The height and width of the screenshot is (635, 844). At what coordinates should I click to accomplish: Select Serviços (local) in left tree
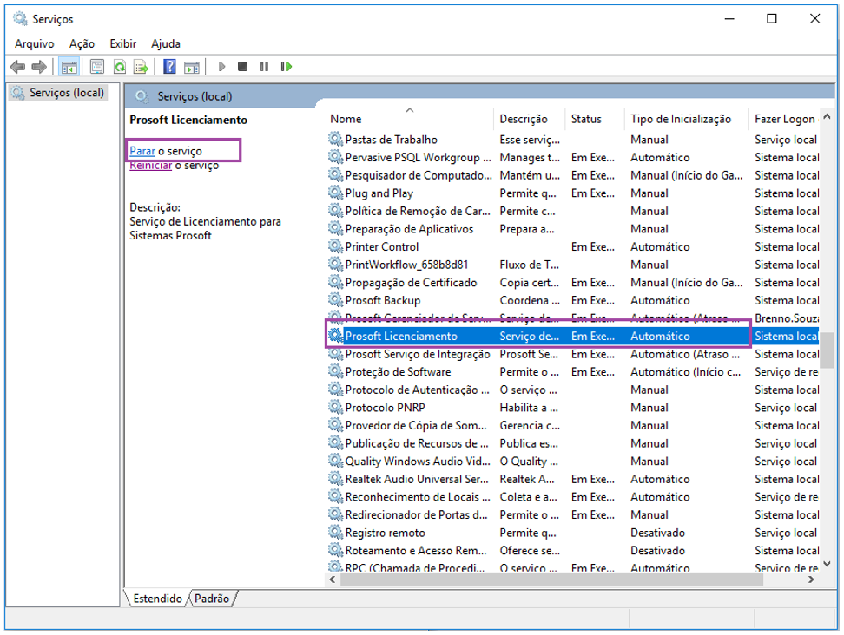coord(59,93)
